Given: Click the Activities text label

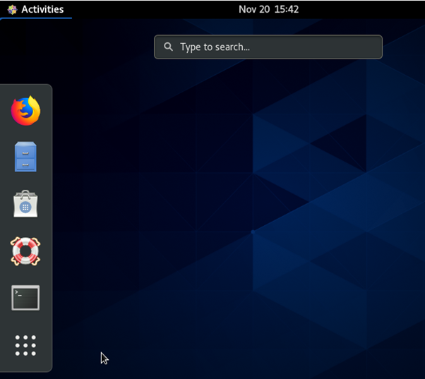Looking at the screenshot, I should (x=42, y=9).
